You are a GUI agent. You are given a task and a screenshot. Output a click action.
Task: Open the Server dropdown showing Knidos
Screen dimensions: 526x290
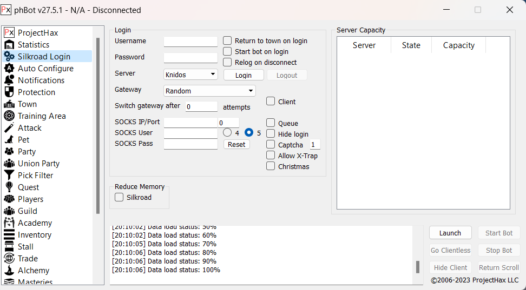[190, 75]
